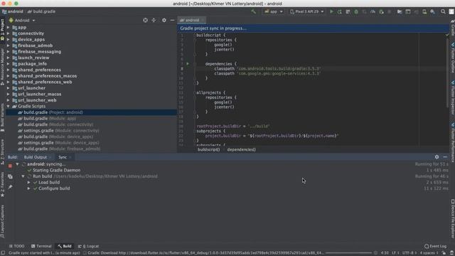This screenshot has width=455, height=256.
Task: Click build.gradle in the navigation bar
Action: 41,11
